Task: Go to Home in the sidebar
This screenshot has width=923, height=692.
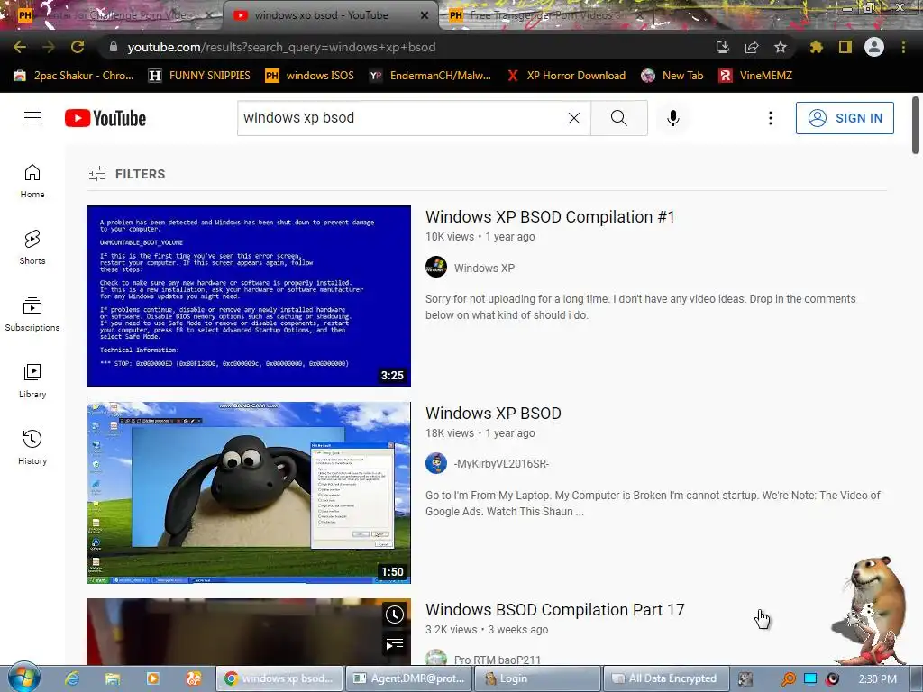Action: point(32,181)
